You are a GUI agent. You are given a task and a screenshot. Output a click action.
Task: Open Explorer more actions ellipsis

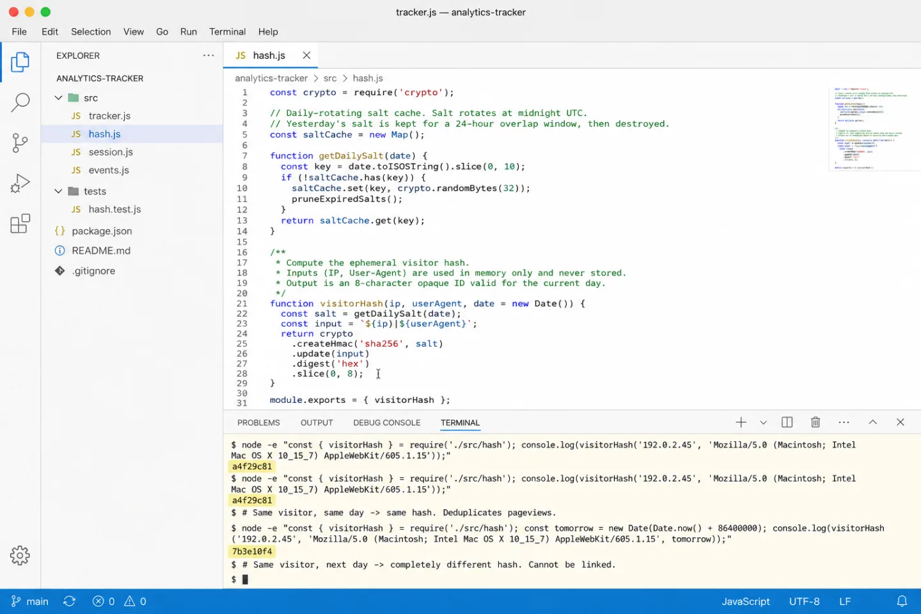(x=209, y=56)
